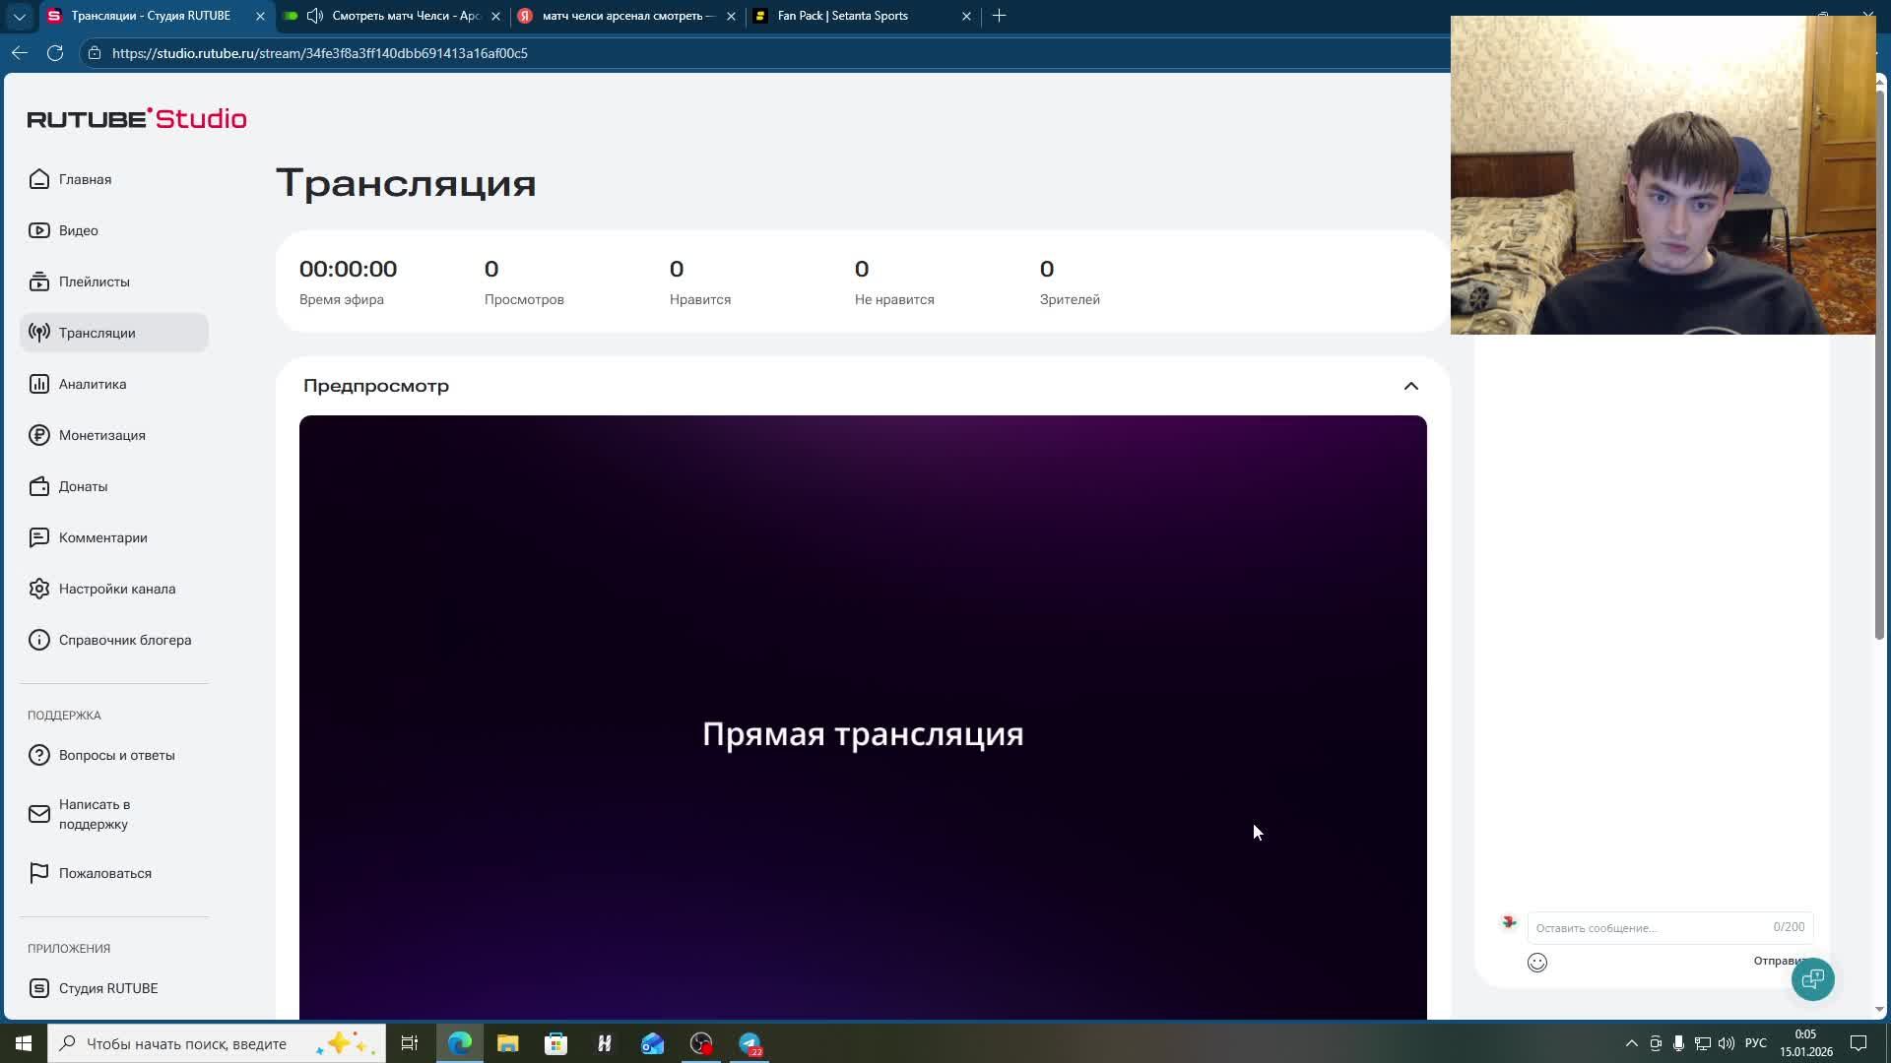This screenshot has width=1891, height=1063.
Task: Collapse the Предпросмотр section chevron
Action: 1410,386
